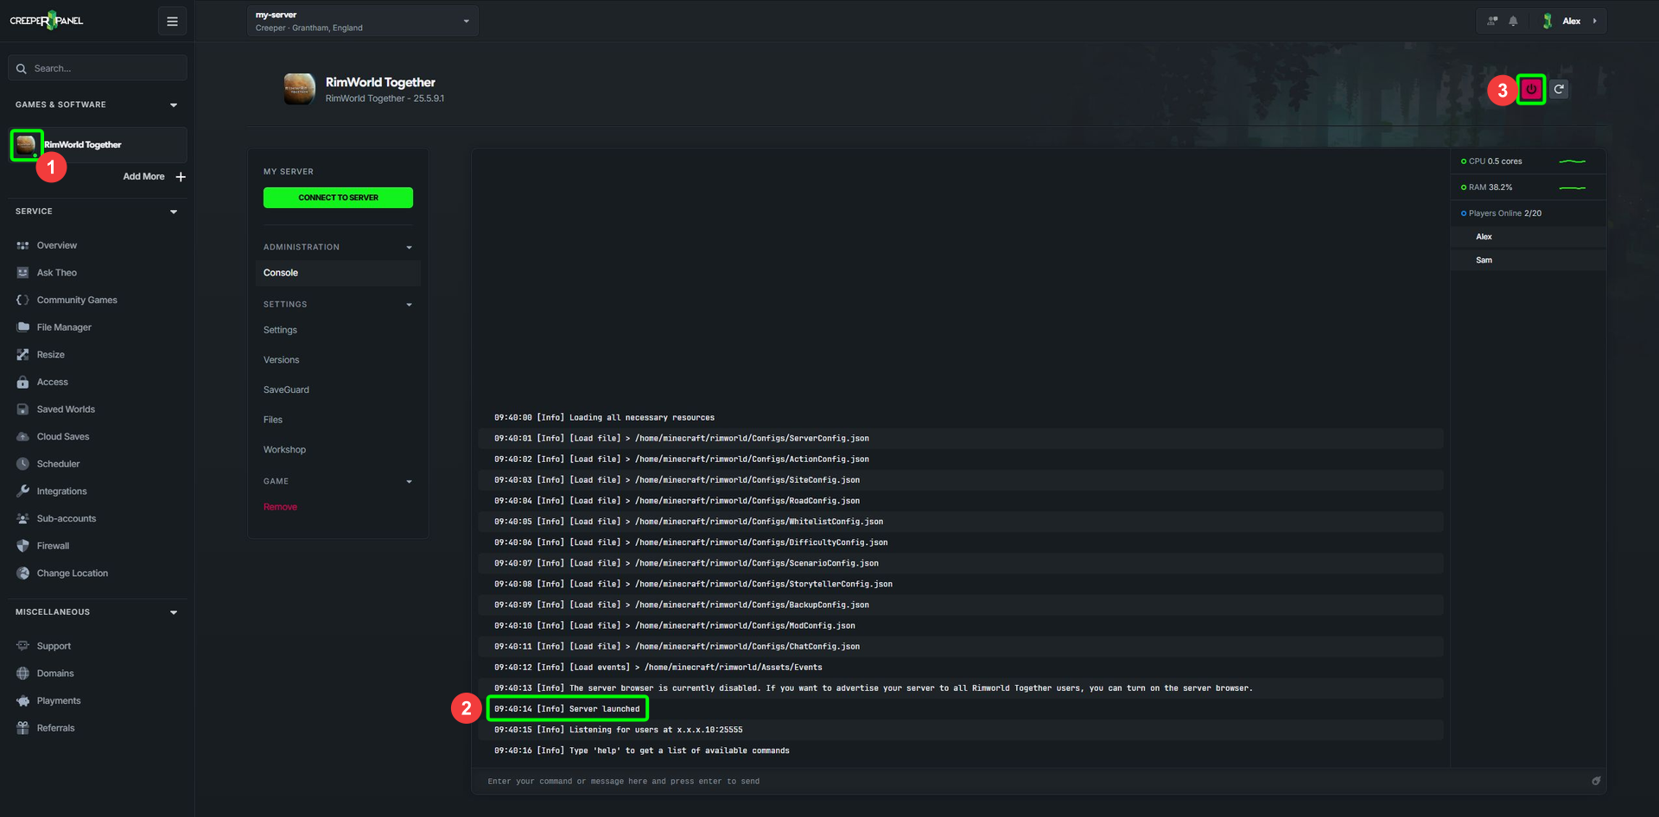Collapse the Settings section in server panel
The image size is (1659, 817).
point(410,305)
